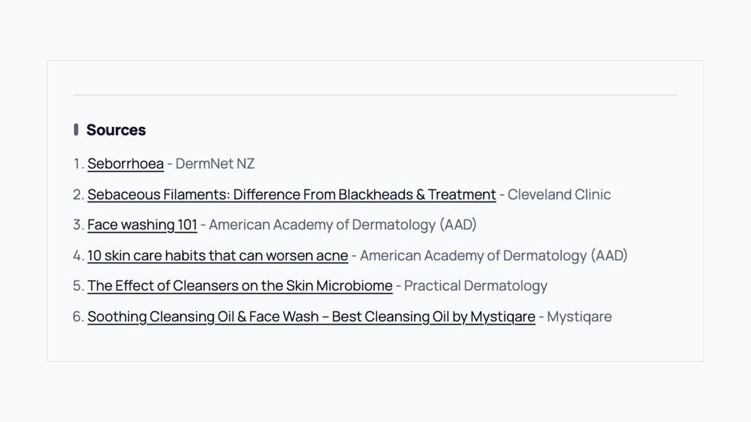Open the Seborrhoea source link

click(x=126, y=164)
